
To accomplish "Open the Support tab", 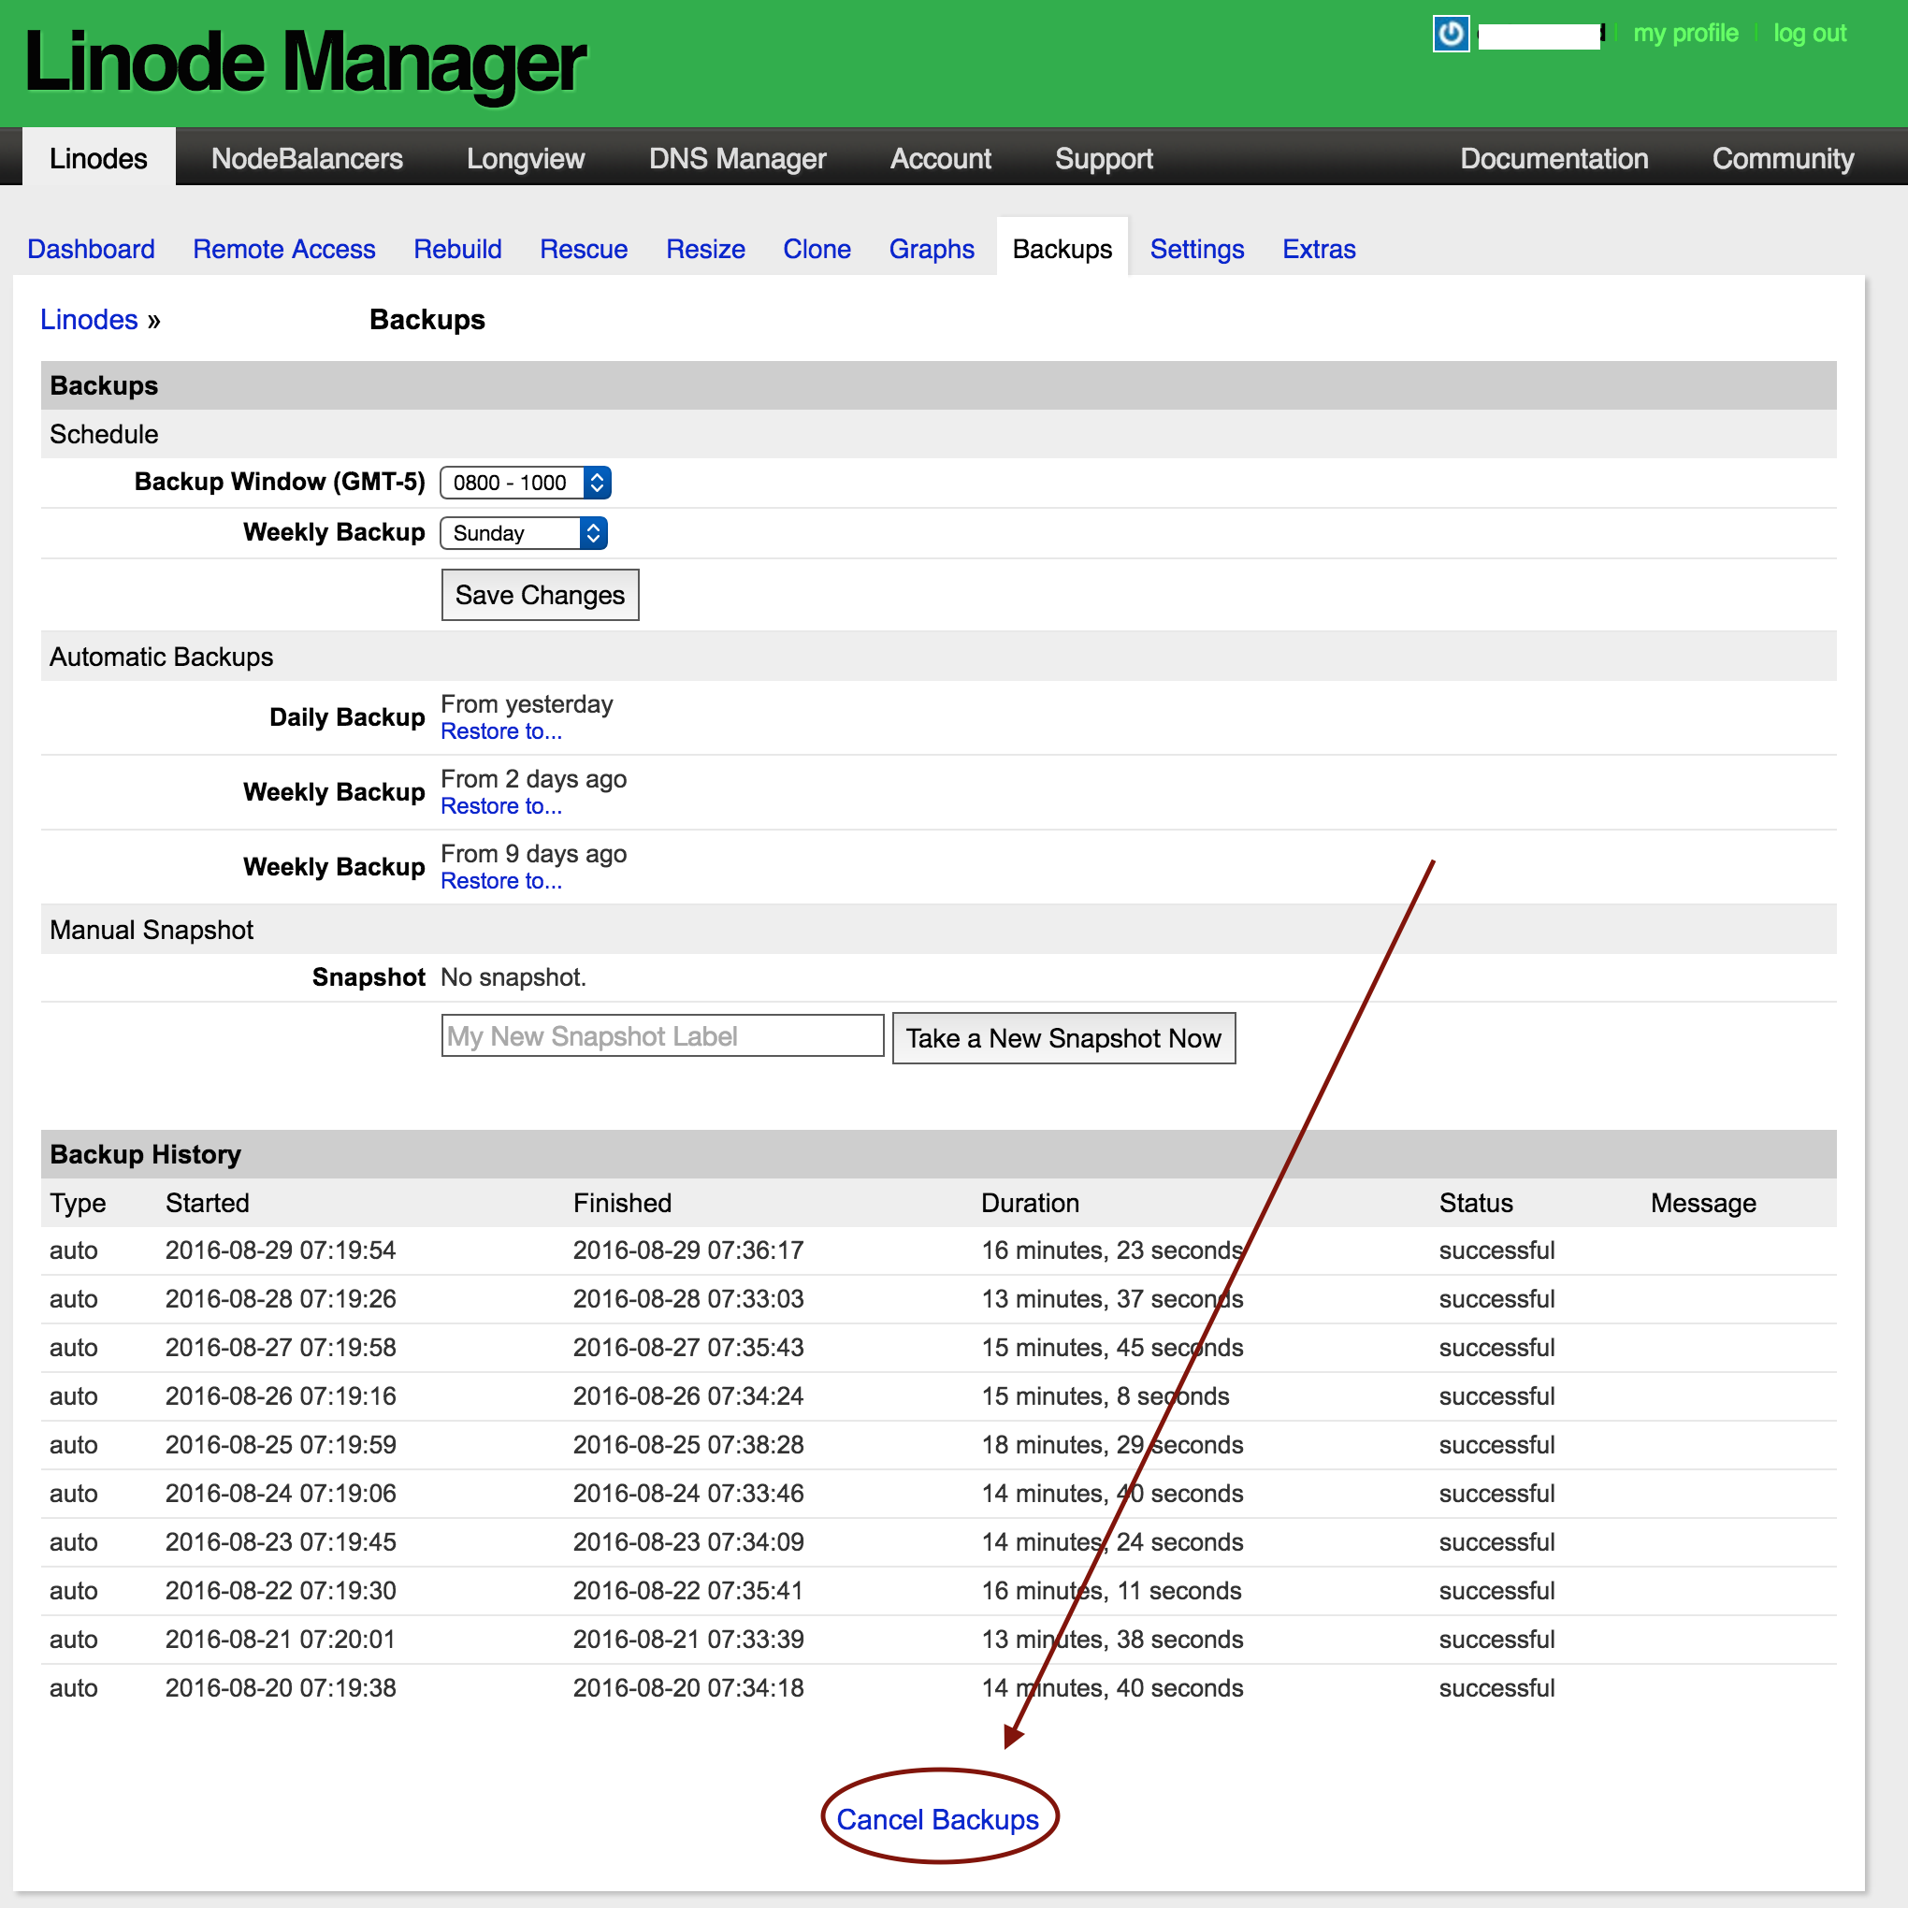I will coord(1103,158).
